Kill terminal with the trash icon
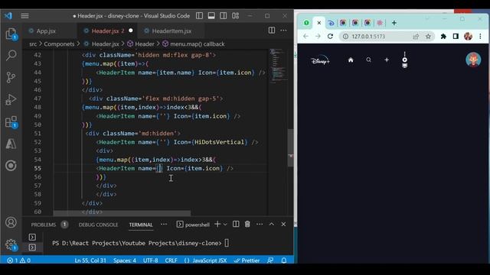Viewport: 490px width, 275px height. coord(247,224)
